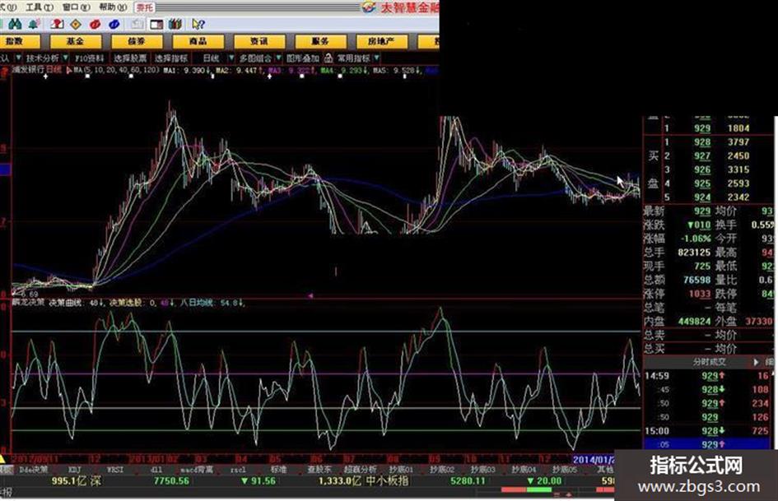Image resolution: width=778 pixels, height=501 pixels.
Task: Switch to the WRSI indicator tab
Action: (115, 469)
